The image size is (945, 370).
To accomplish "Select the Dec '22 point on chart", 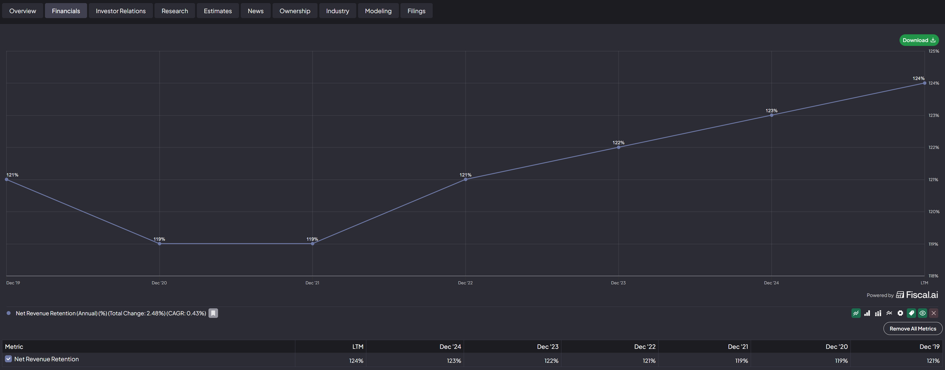I will [x=465, y=179].
